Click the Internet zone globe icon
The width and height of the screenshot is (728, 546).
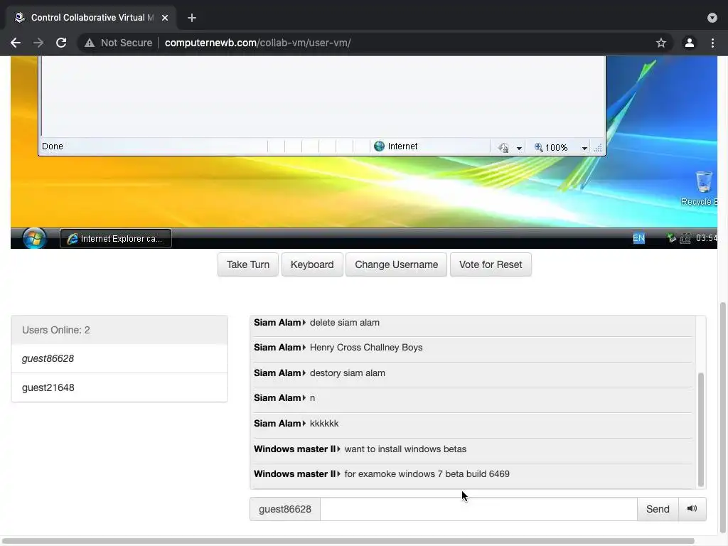380,146
